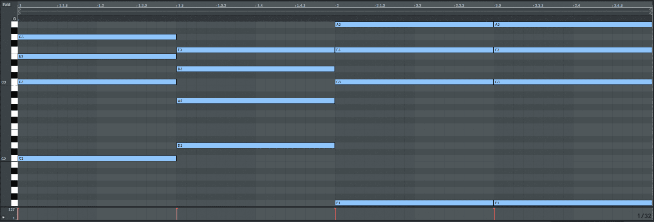Select the D2 note starting at 1.3
This screenshot has height=222, width=654.
coord(255,145)
